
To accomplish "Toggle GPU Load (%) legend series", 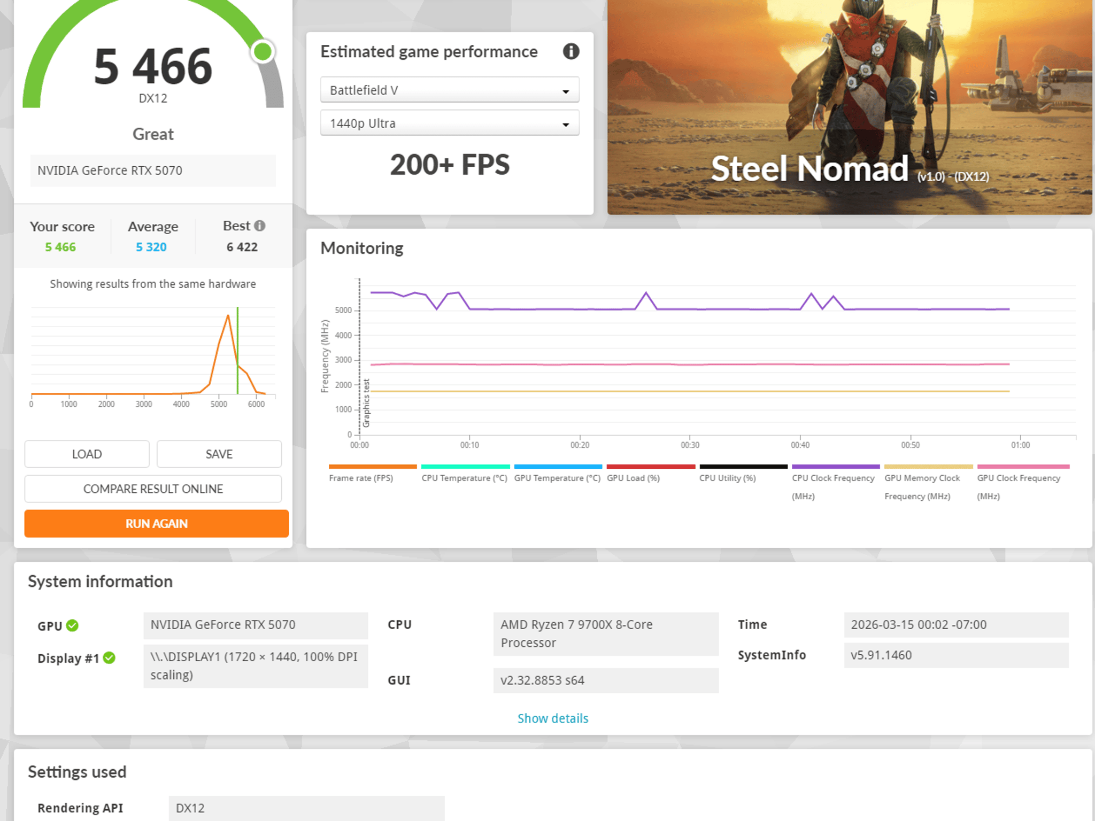I will (x=651, y=474).
